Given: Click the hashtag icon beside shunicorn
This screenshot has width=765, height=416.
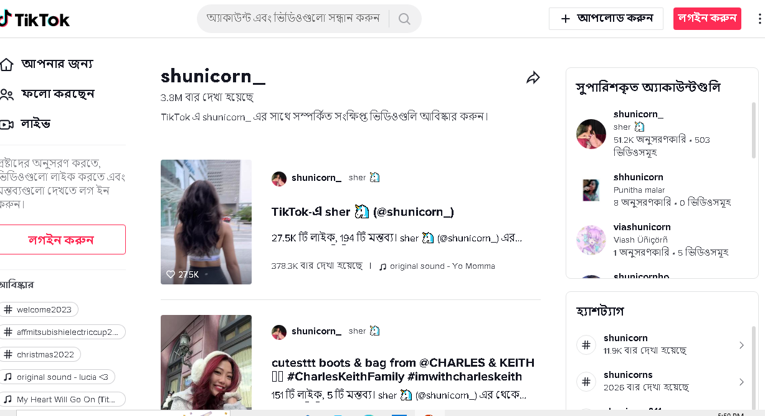Looking at the screenshot, I should pyautogui.click(x=586, y=345).
